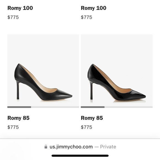Click the dark active segment of right carousel indicator
The image size is (160, 160).
click(93, 107)
